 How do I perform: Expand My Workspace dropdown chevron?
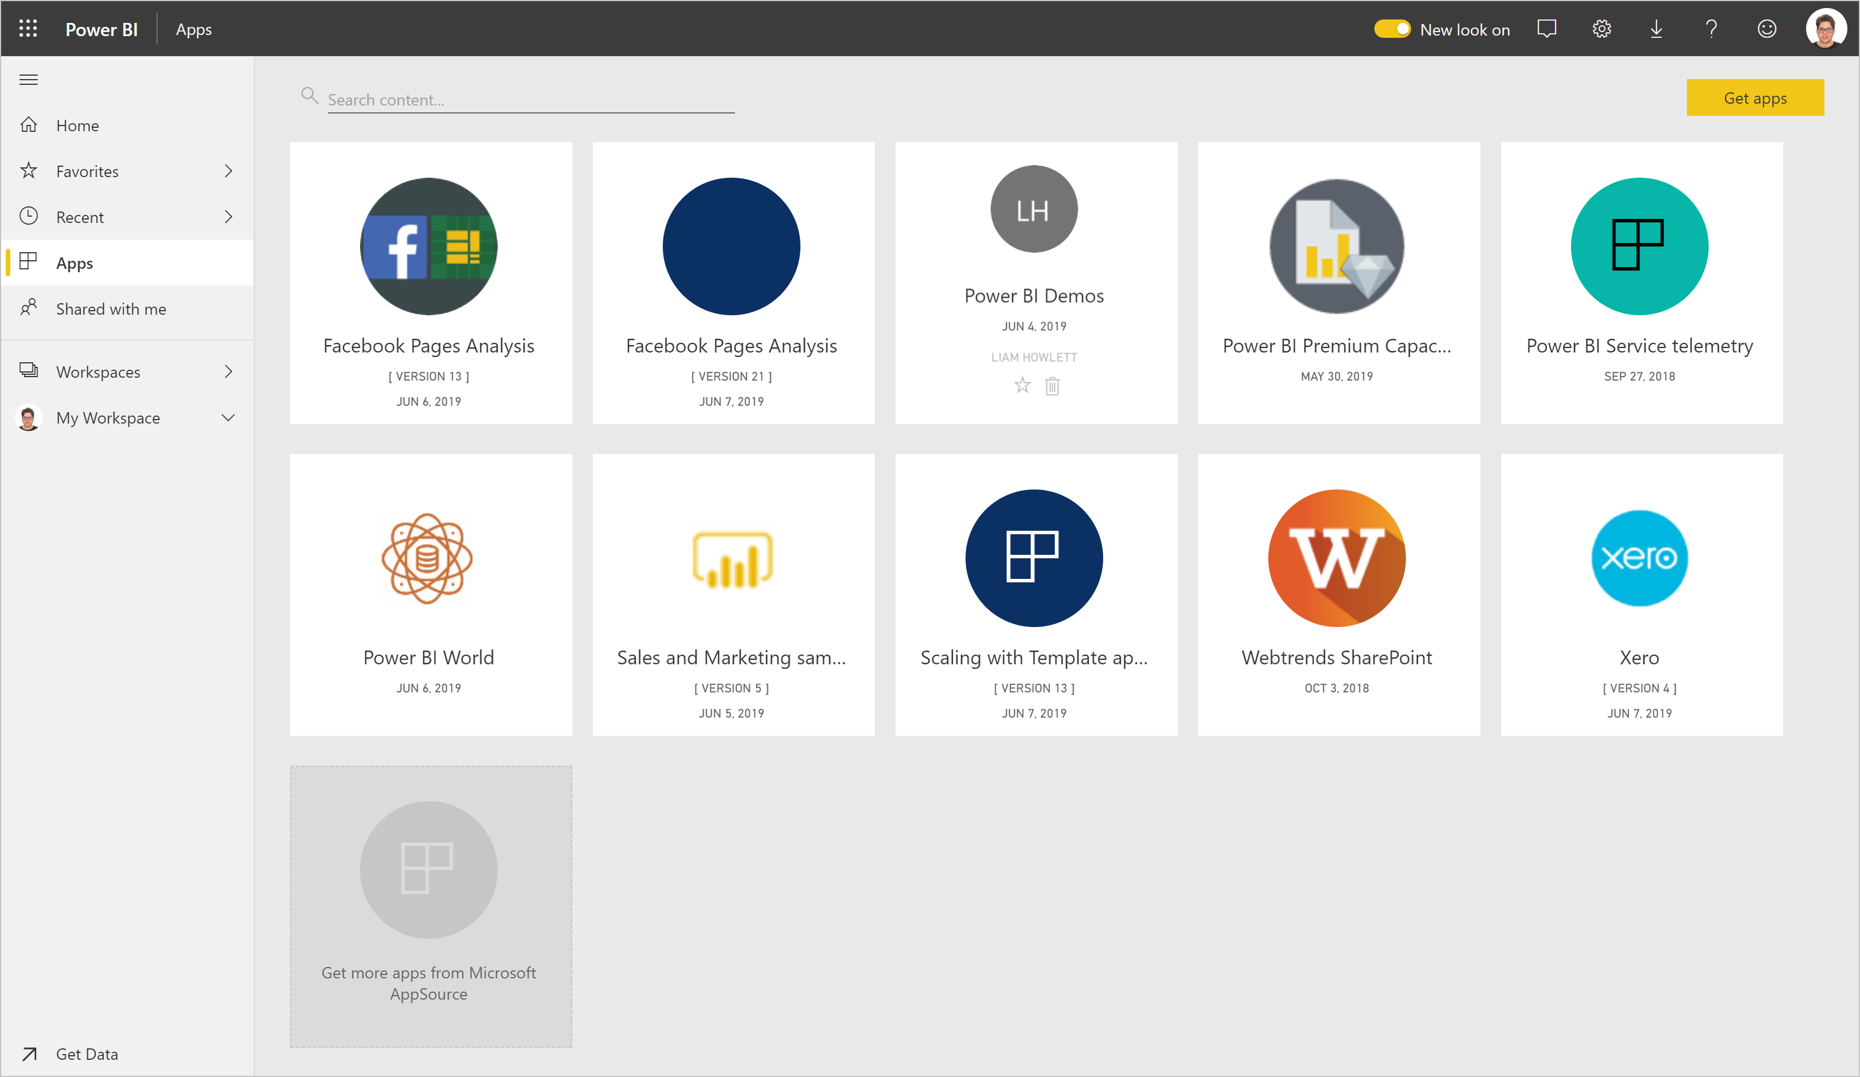pyautogui.click(x=229, y=417)
